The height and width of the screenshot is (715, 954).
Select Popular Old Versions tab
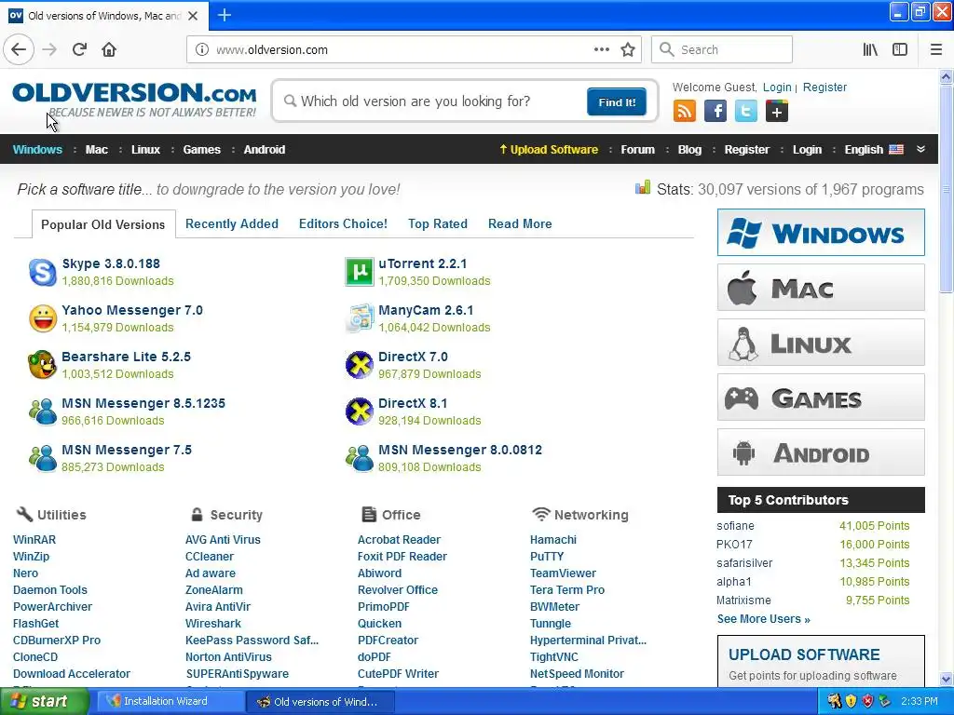[102, 224]
